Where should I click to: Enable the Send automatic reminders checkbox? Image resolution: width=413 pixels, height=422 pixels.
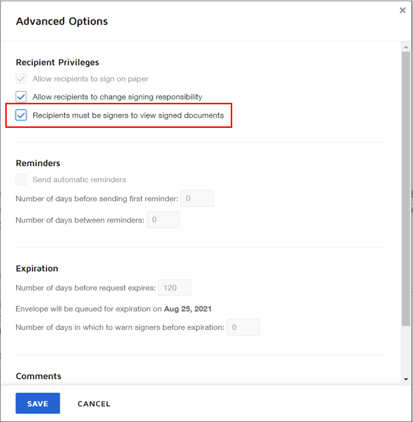(x=21, y=180)
